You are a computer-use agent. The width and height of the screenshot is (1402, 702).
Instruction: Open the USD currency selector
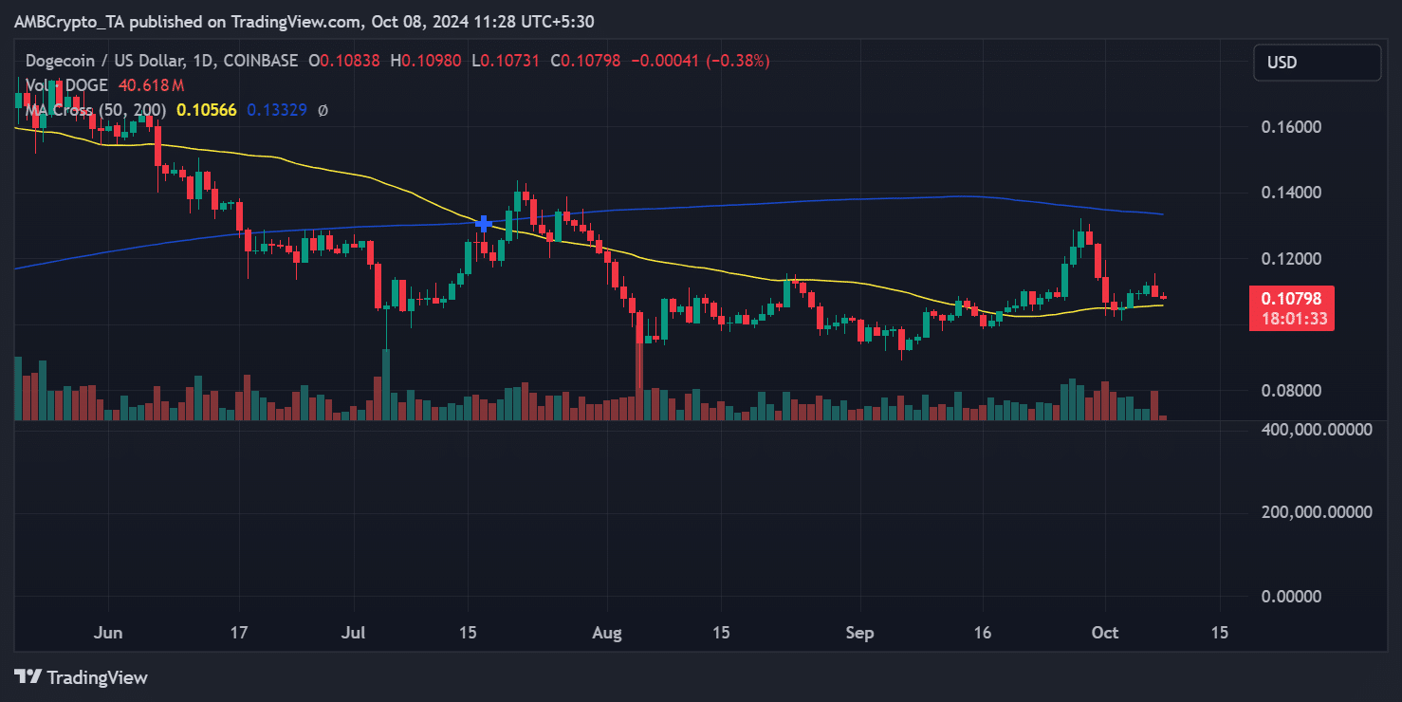[1317, 63]
